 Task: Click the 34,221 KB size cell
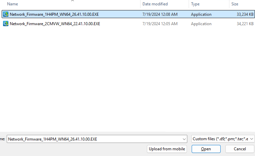point(245,24)
